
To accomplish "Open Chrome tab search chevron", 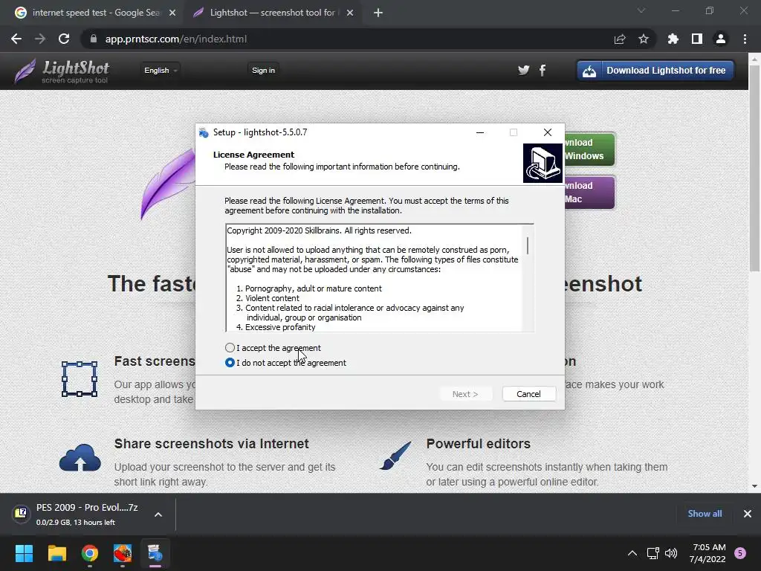I will tap(641, 10).
